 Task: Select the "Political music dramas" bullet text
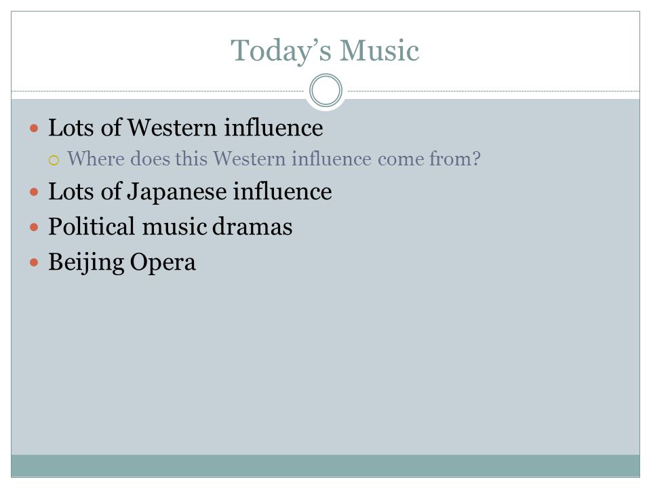click(x=170, y=226)
